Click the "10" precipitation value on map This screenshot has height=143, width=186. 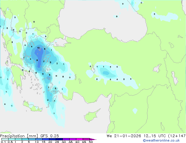point(38,48)
